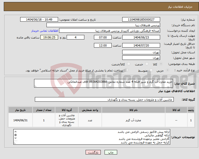The height and width of the screenshot is (159, 199).
Task: Click the چاپ print button
Action: point(111,152)
